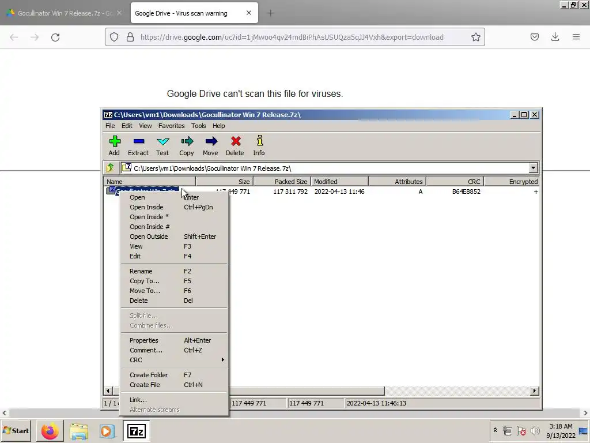Click the Add toolbar icon in 7-Zip

tap(115, 145)
